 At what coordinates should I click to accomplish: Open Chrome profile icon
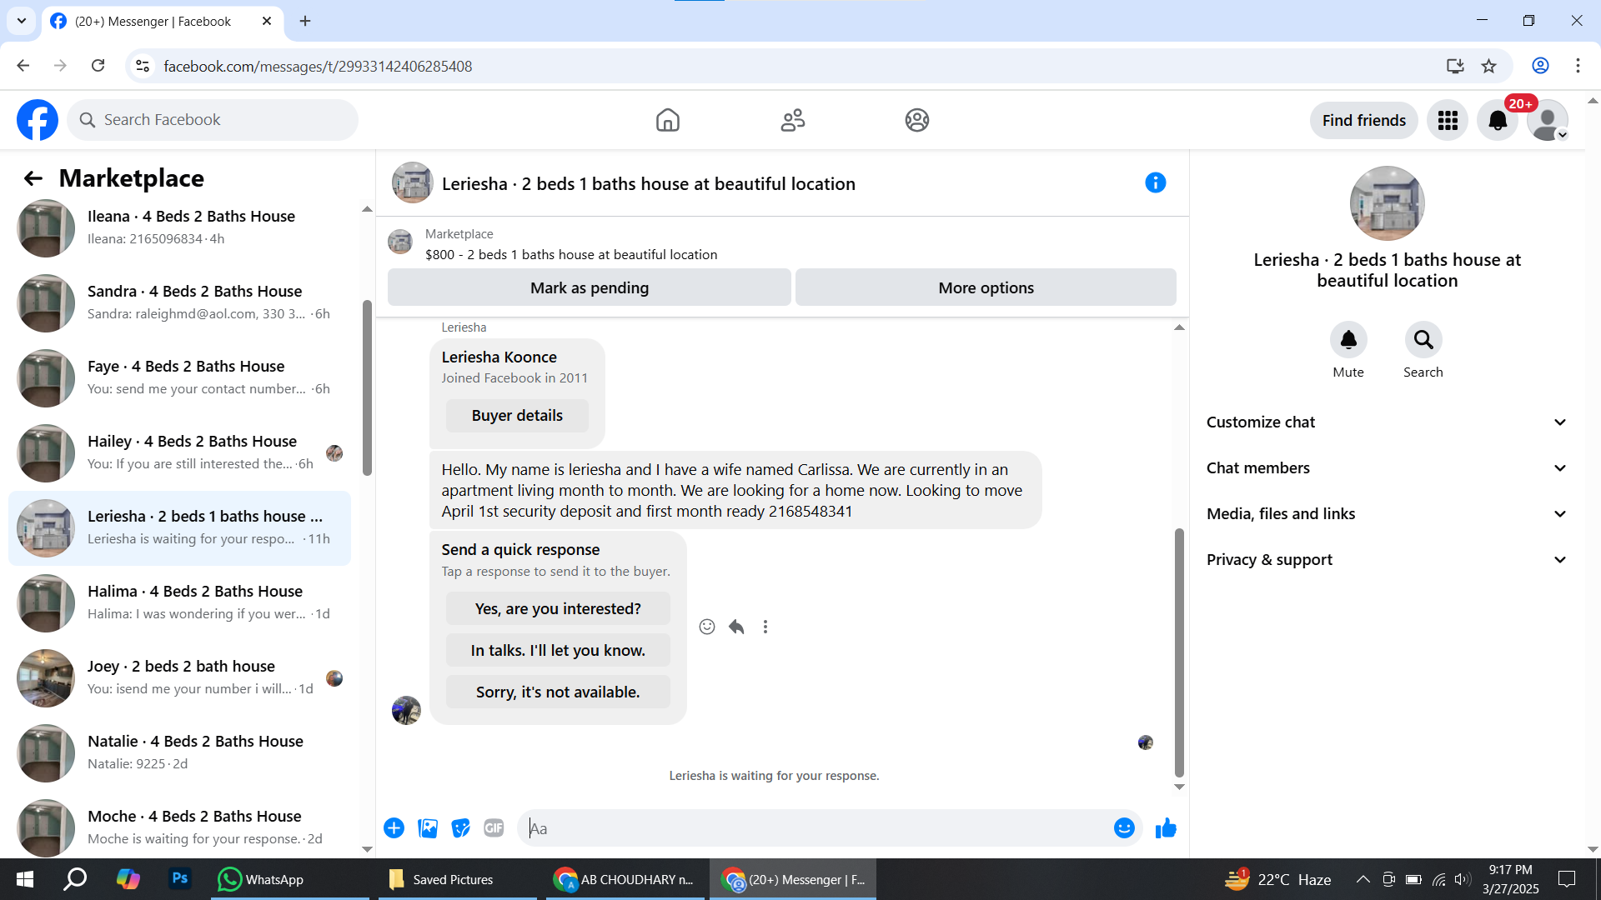[x=1540, y=66]
